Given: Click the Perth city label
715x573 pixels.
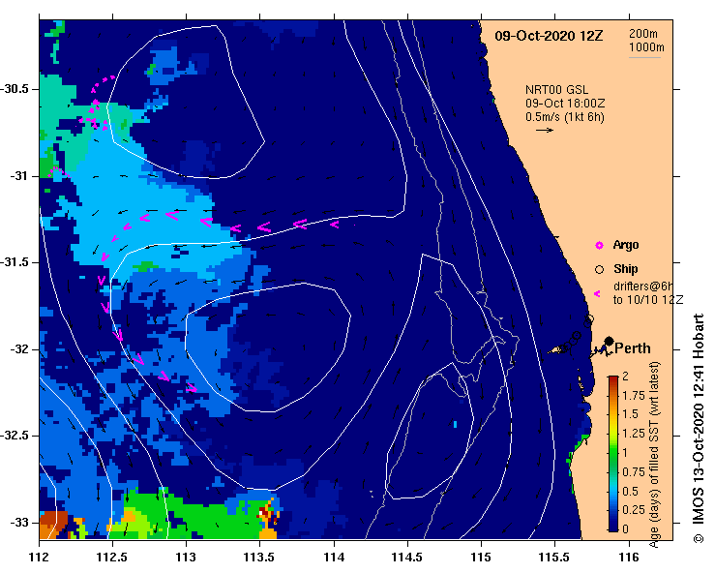Looking at the screenshot, I should [x=633, y=348].
